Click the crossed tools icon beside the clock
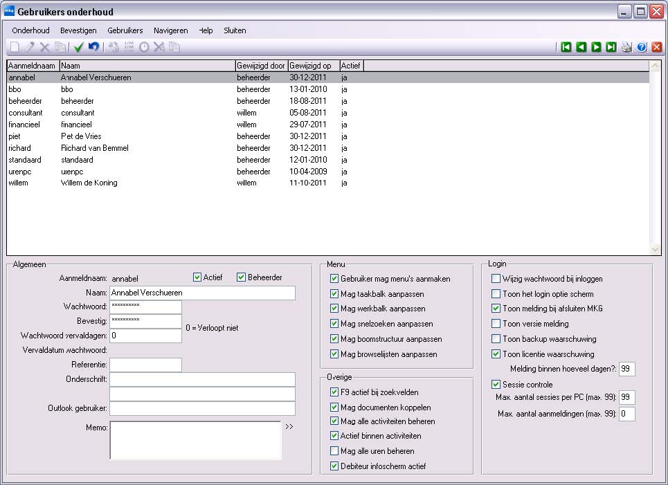 point(159,47)
